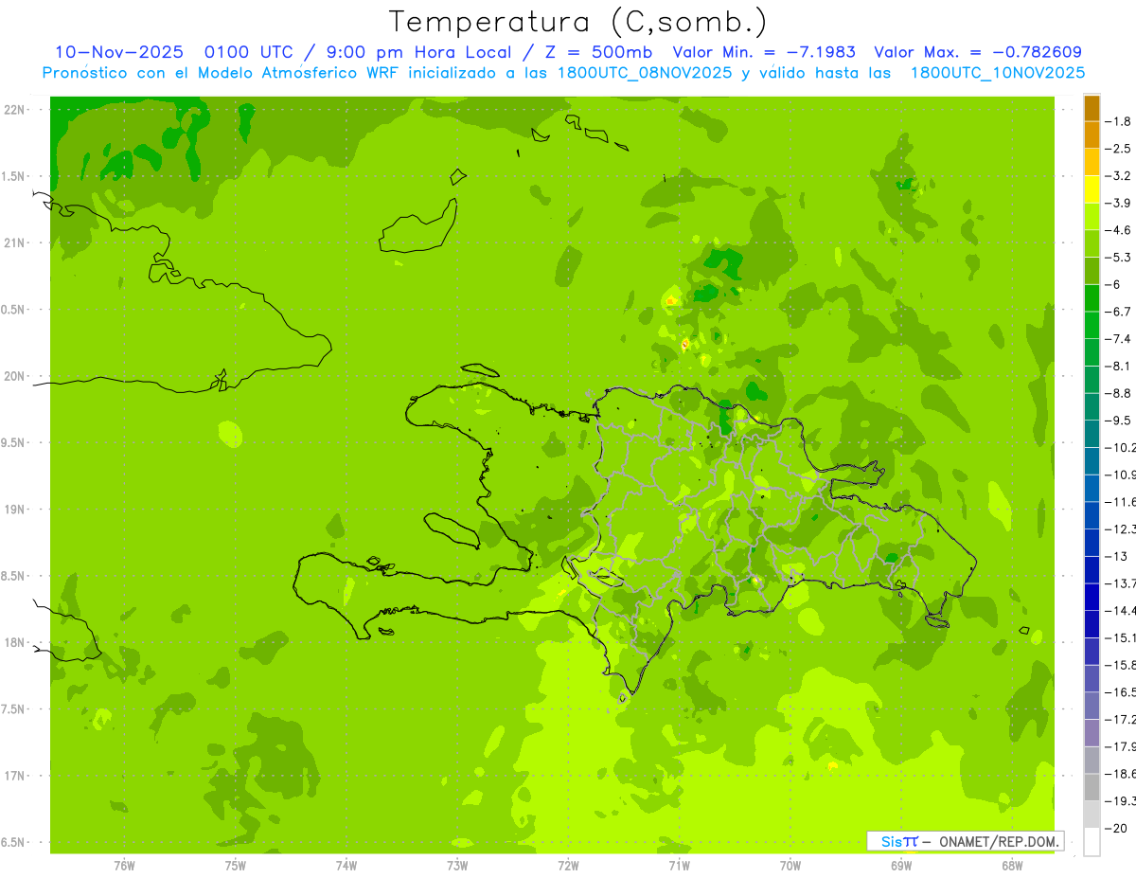1136x878 pixels.
Task: Click legend swatch between -10.2 and -10.9
Action: click(x=1092, y=461)
